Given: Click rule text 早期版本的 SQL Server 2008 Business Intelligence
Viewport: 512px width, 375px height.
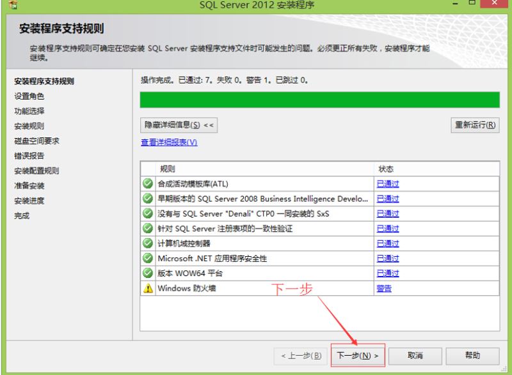Looking at the screenshot, I should 263,199.
